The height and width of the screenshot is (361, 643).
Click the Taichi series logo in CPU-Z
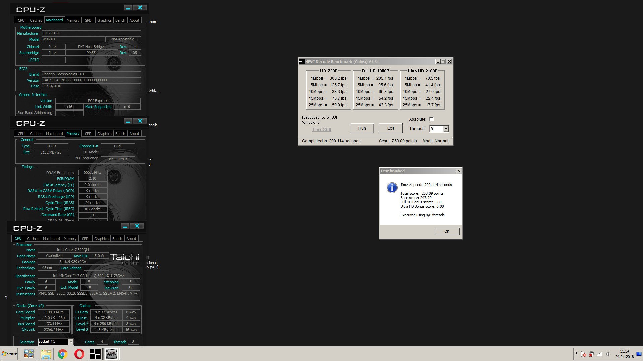(125, 259)
